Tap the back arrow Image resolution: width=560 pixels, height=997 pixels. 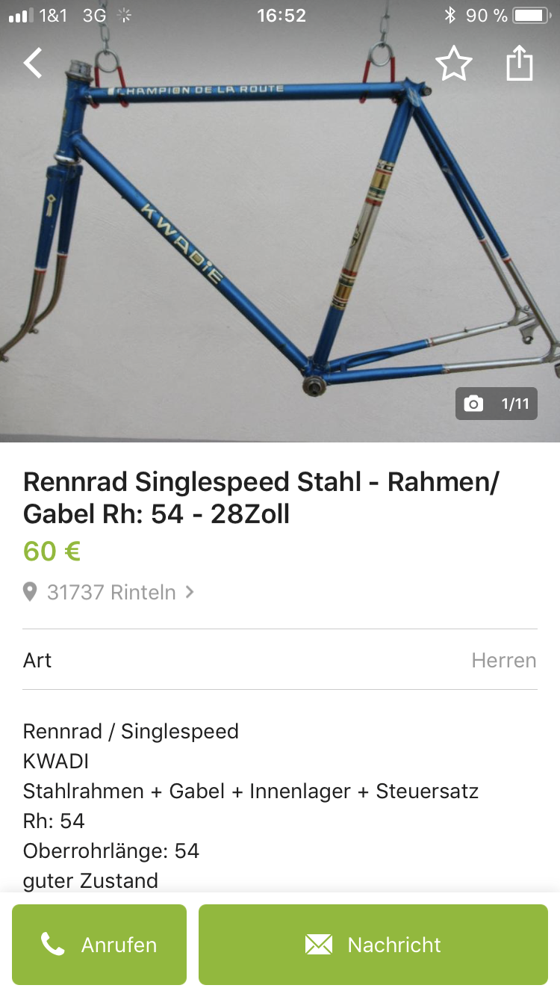tap(33, 64)
